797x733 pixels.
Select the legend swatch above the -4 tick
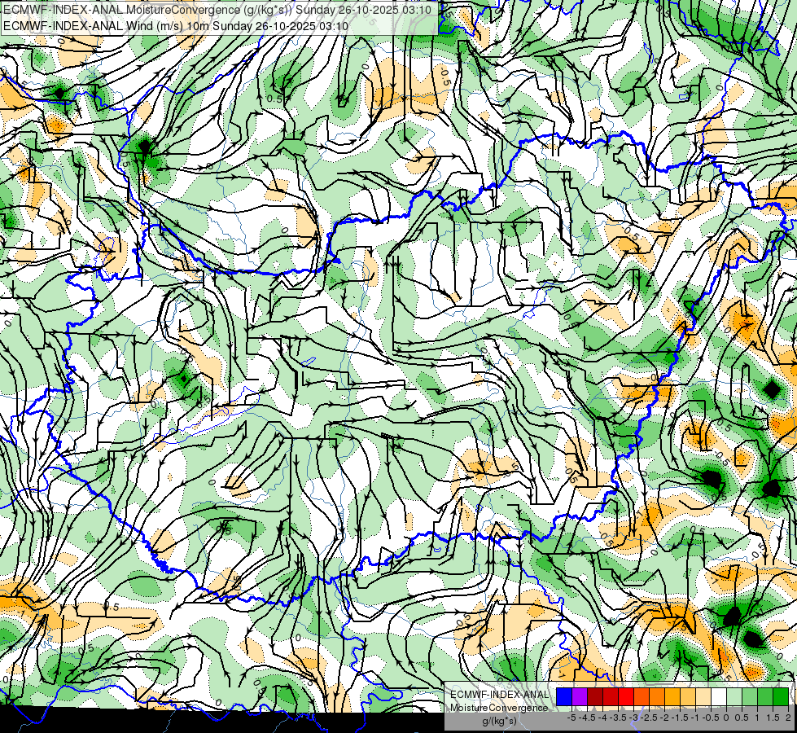pyautogui.click(x=611, y=696)
